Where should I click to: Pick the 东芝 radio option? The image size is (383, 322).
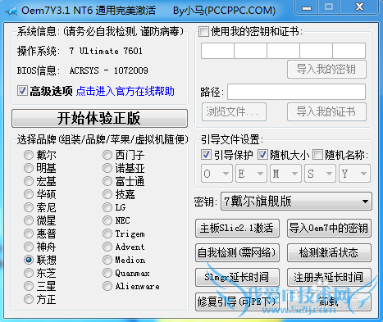click(x=29, y=273)
